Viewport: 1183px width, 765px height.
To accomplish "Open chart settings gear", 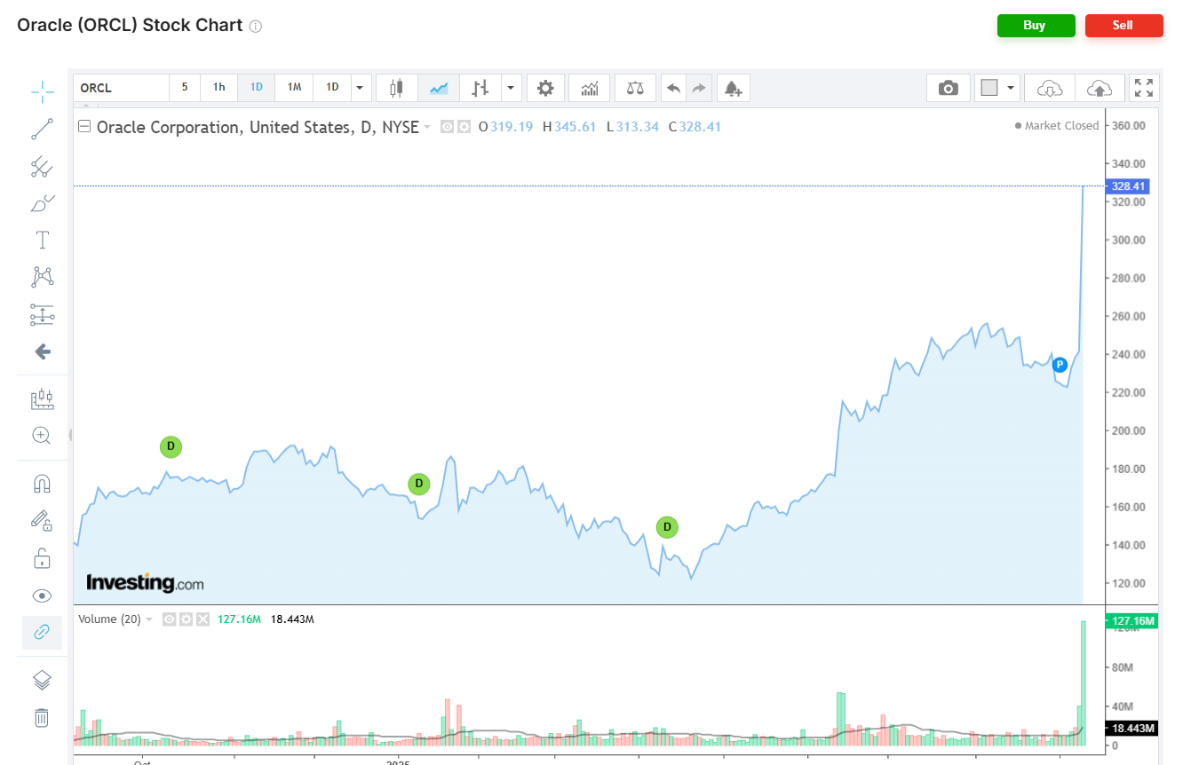I will pos(545,88).
